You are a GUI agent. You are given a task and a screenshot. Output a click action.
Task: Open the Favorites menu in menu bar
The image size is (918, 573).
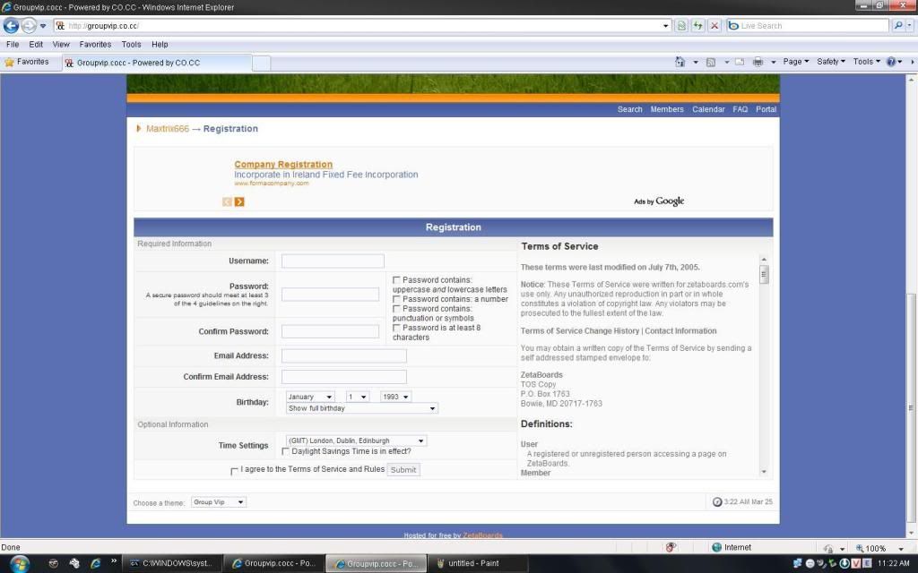tap(95, 44)
